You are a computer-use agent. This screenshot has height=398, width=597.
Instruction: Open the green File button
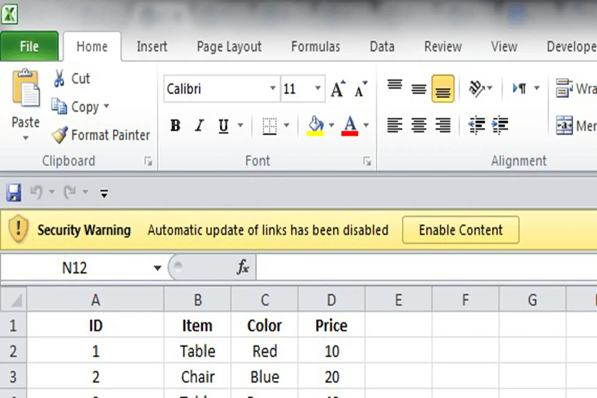click(29, 46)
